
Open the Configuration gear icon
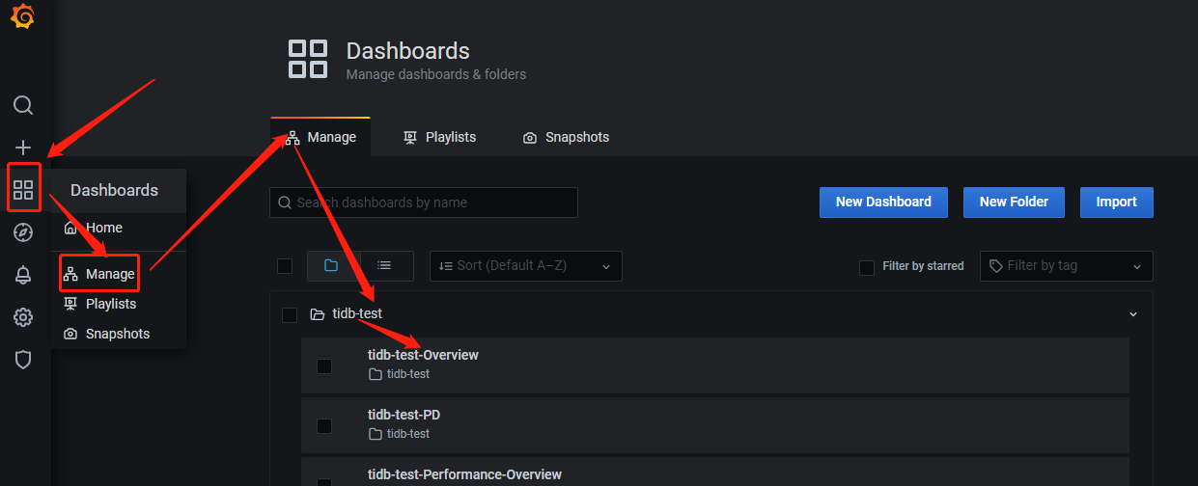pyautogui.click(x=23, y=317)
